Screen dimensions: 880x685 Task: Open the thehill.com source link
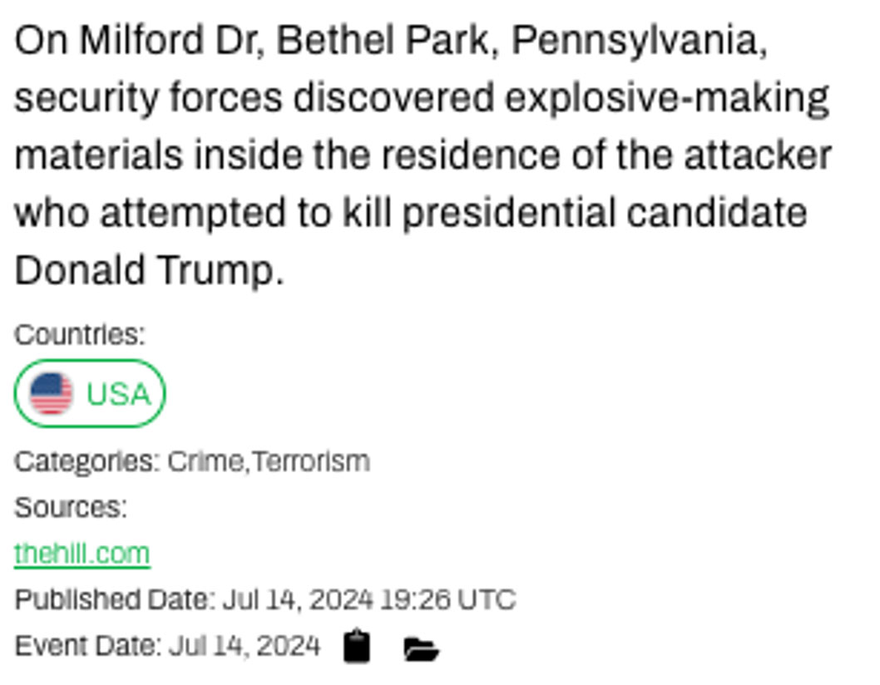tap(82, 553)
